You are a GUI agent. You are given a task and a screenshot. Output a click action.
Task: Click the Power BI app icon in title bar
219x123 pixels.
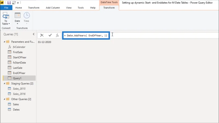2,2
